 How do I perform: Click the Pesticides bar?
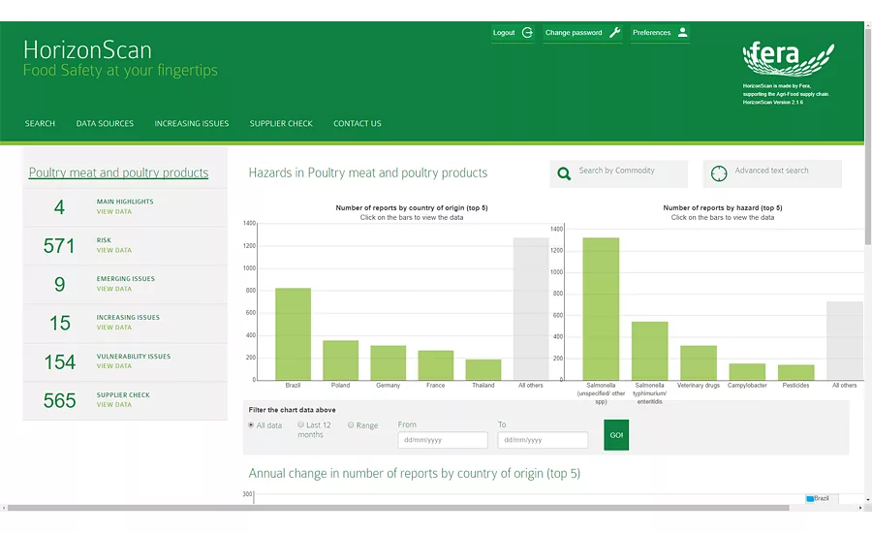795,372
